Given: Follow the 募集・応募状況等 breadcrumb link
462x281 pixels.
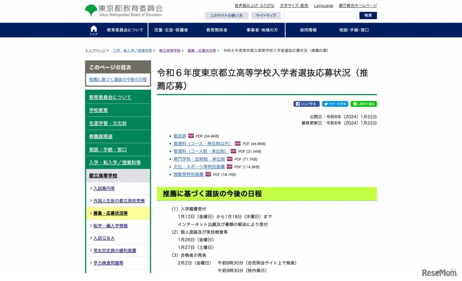Looking at the screenshot, I should pyautogui.click(x=202, y=51).
